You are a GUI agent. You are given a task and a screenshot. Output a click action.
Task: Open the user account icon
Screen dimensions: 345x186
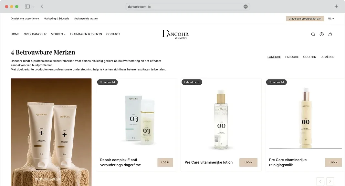coord(322,34)
